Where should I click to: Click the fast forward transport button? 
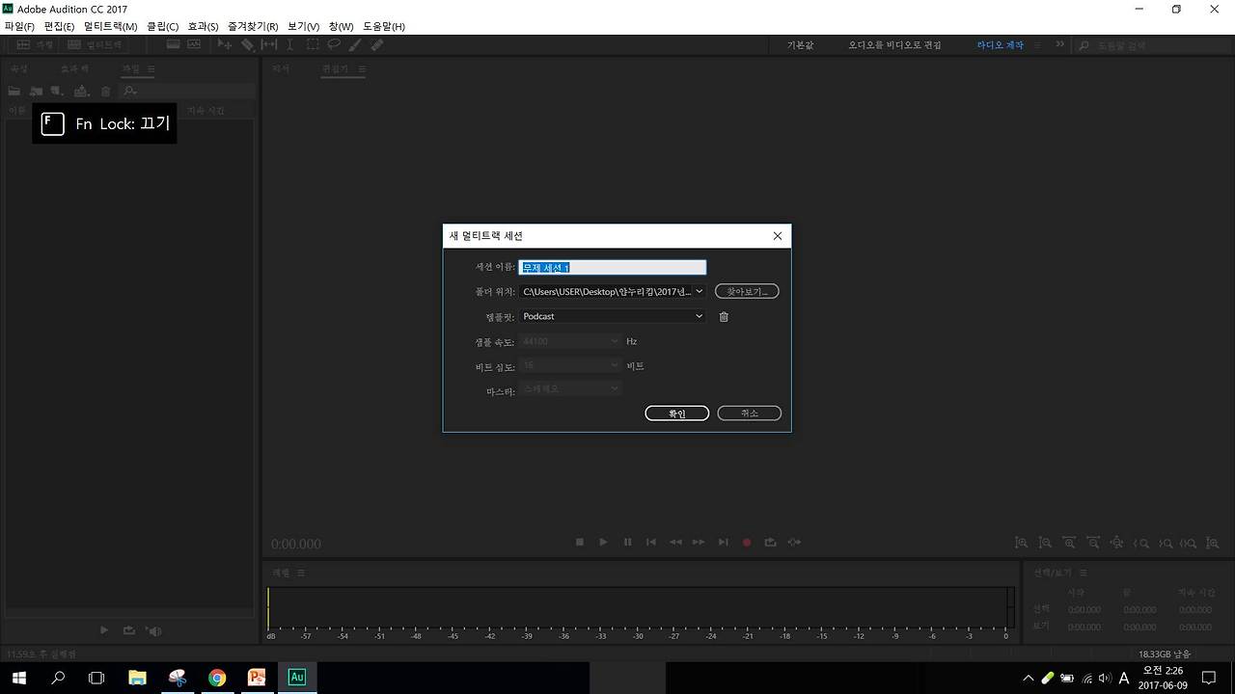click(x=699, y=542)
